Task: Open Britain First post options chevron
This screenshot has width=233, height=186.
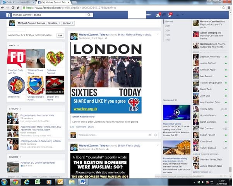Action: 158,145
